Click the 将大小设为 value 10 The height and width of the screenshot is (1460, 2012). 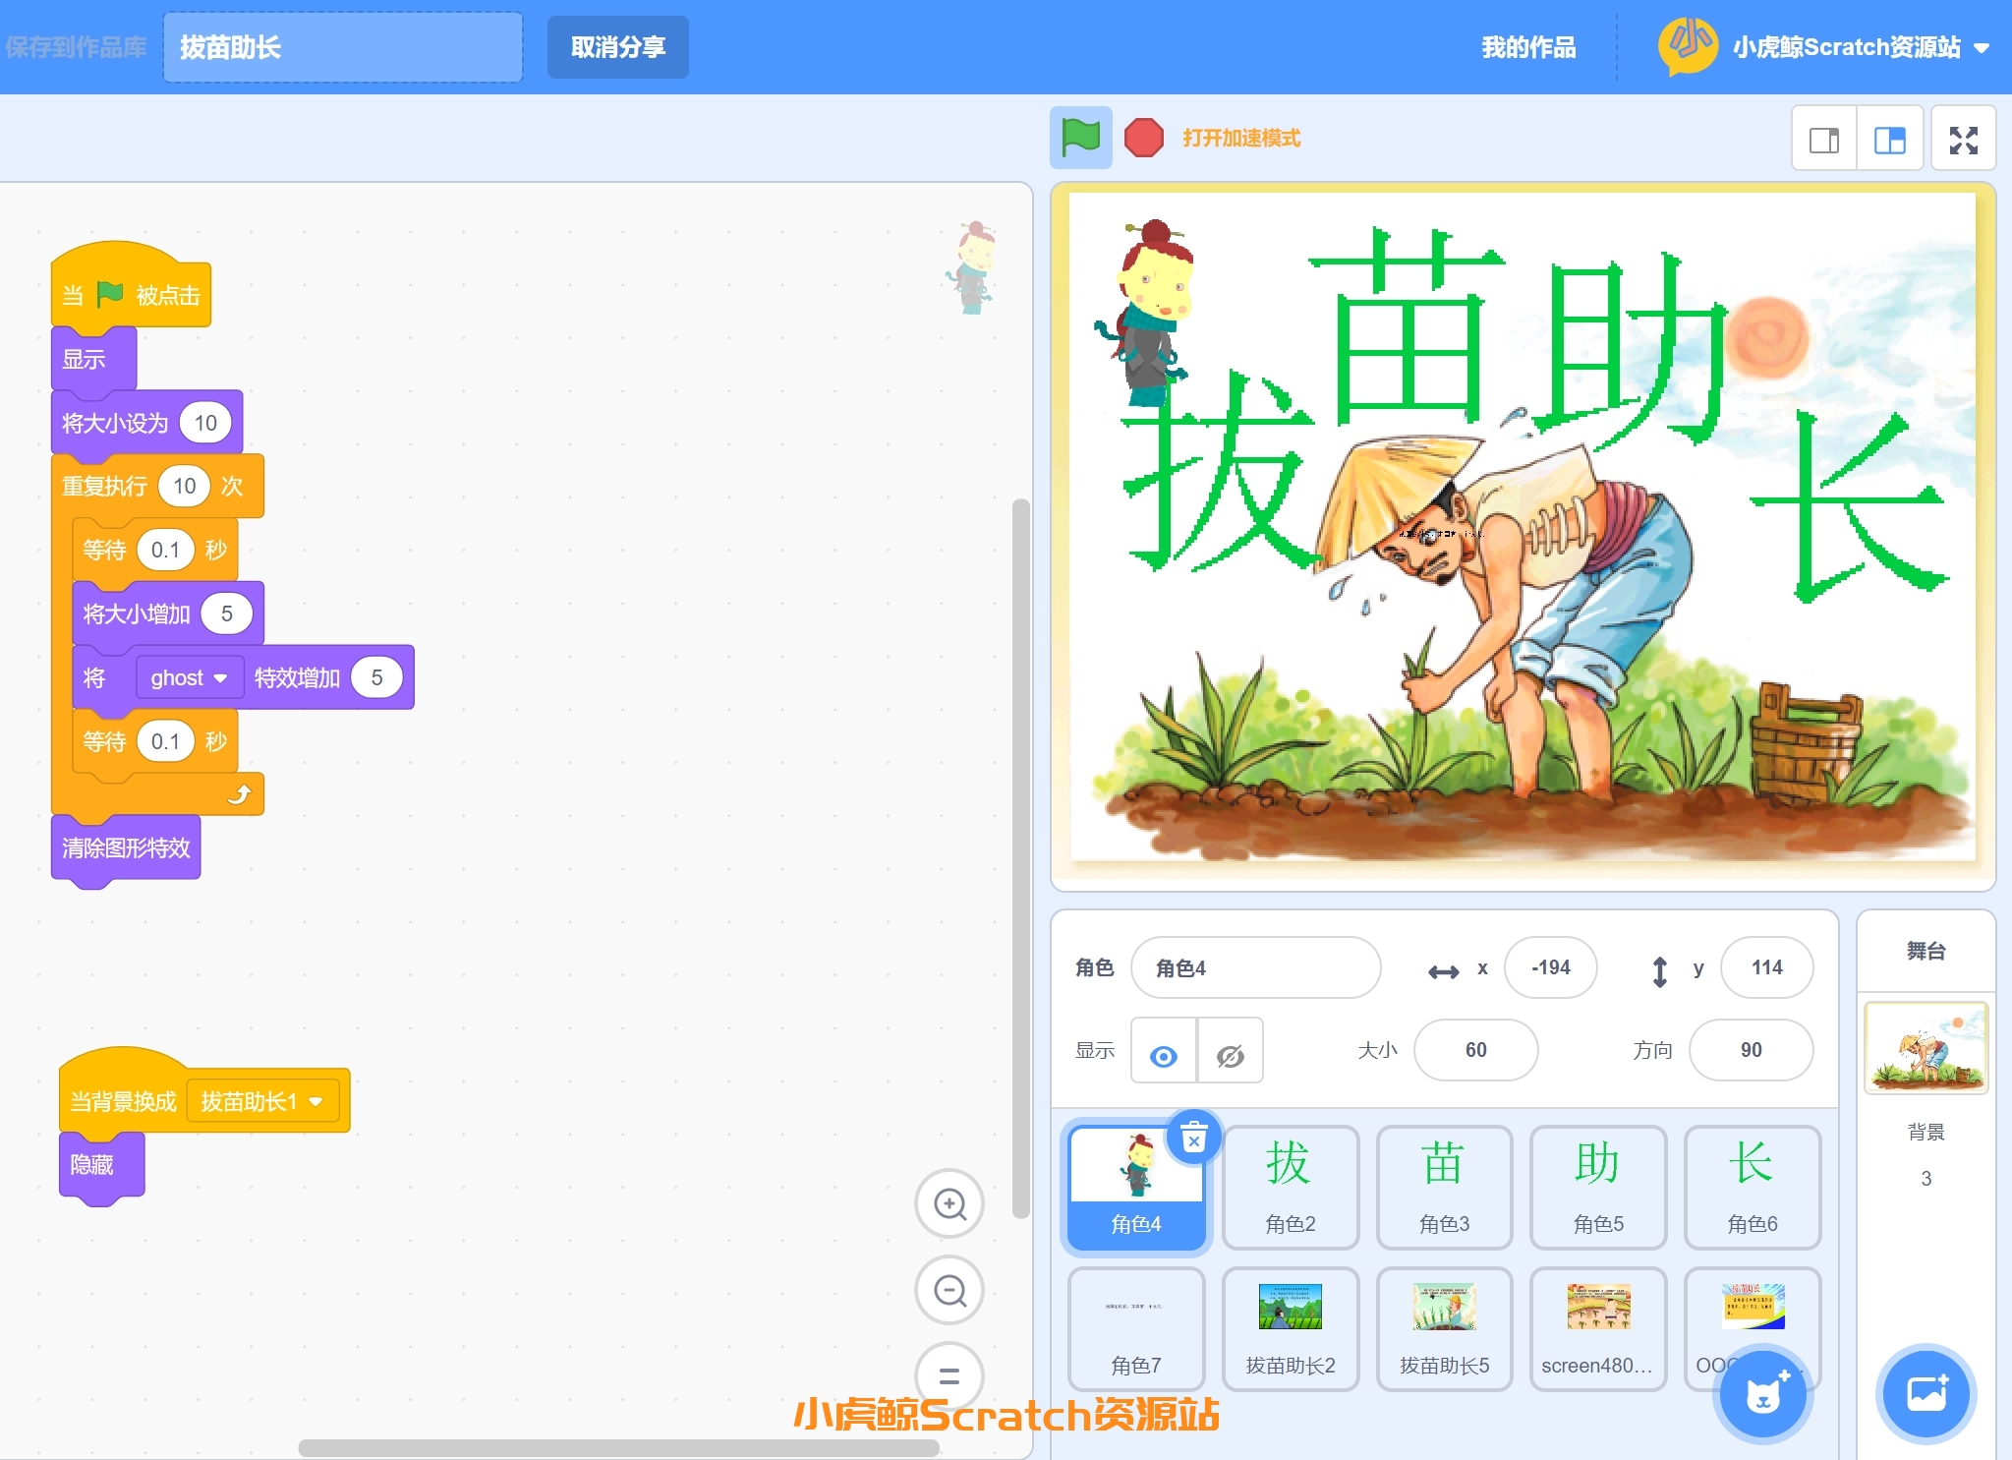click(205, 423)
